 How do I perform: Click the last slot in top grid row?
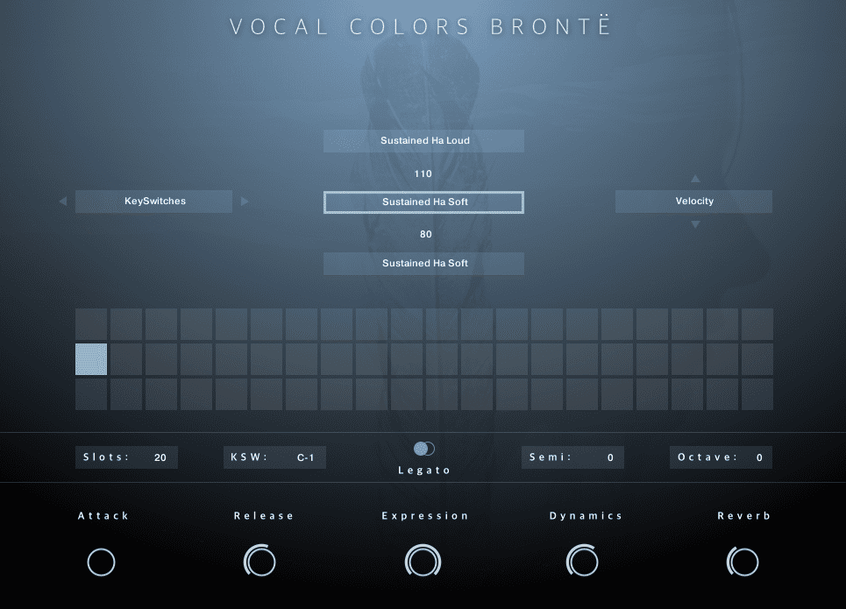pos(757,324)
